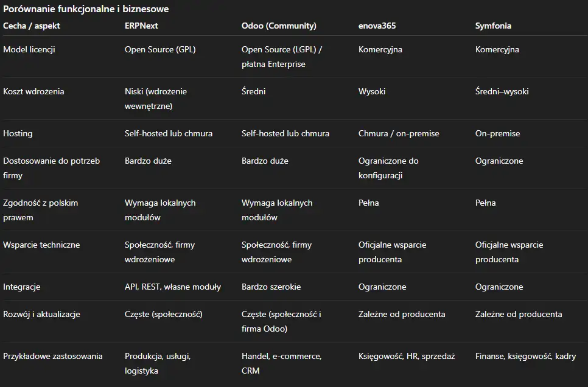
Task: Click the Open Source (GPL) cell
Action: pyautogui.click(x=160, y=50)
